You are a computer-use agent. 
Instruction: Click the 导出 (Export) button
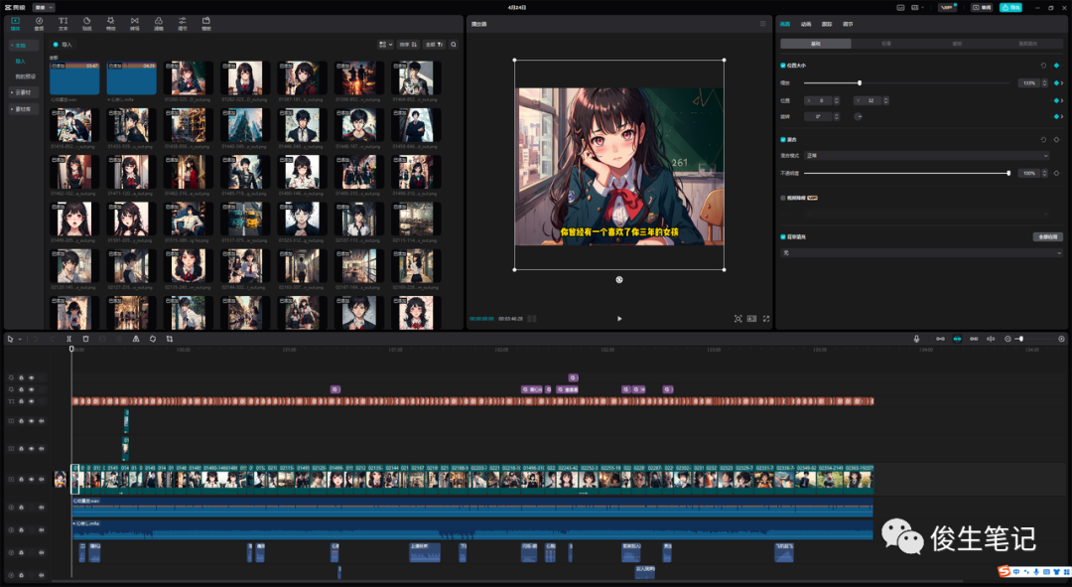tap(1010, 7)
